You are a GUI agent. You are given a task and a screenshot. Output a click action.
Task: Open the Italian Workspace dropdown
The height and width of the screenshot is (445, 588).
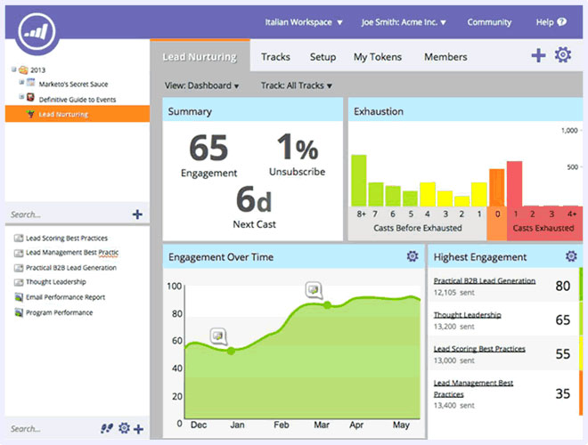point(304,22)
